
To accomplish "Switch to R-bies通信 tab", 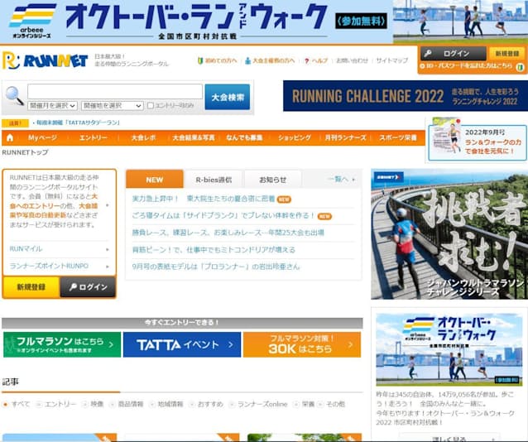I will pyautogui.click(x=214, y=180).
